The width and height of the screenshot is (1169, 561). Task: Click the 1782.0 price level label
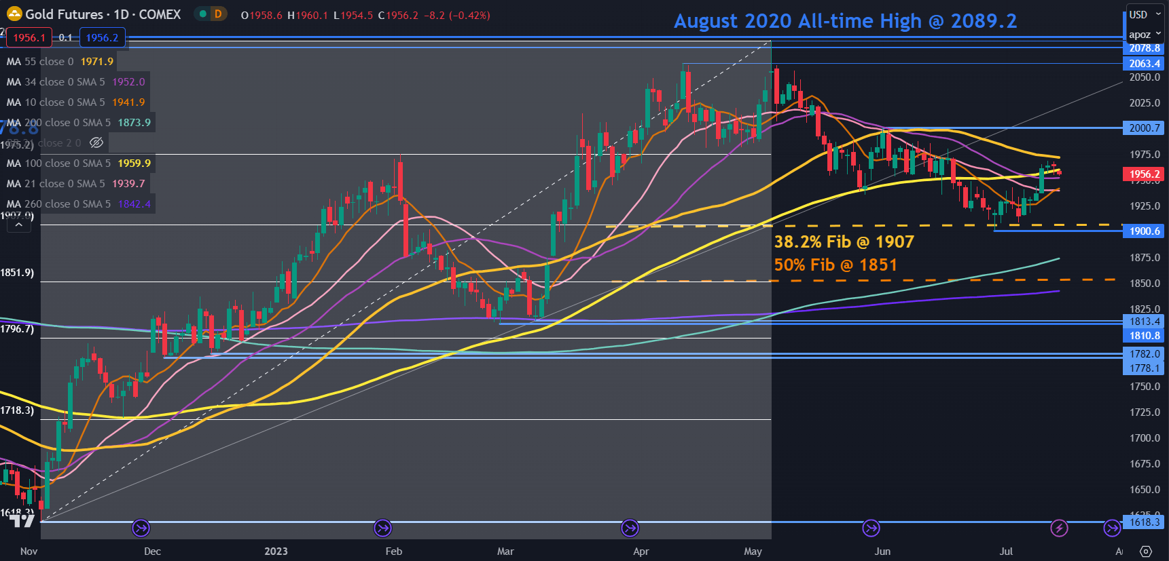coord(1145,354)
